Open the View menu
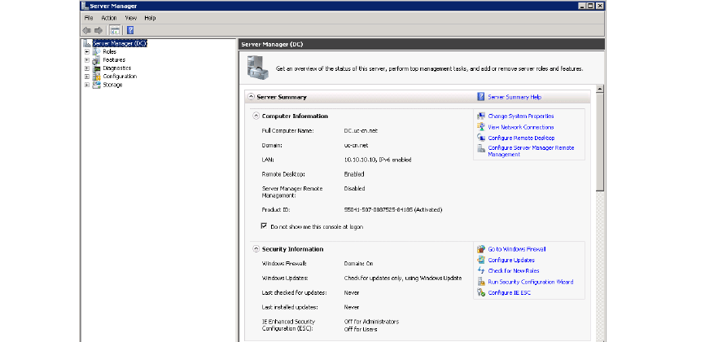Screen dimensions: 727x342 pos(130,17)
